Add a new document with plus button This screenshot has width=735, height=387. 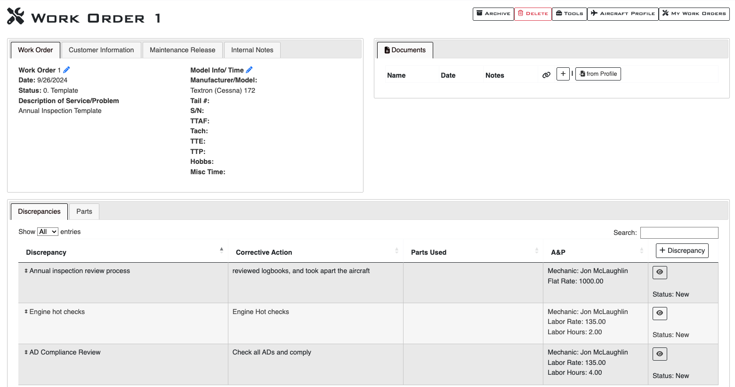click(563, 74)
